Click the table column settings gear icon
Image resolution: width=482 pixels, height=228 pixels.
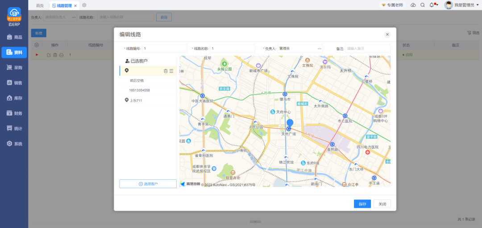tap(37, 45)
